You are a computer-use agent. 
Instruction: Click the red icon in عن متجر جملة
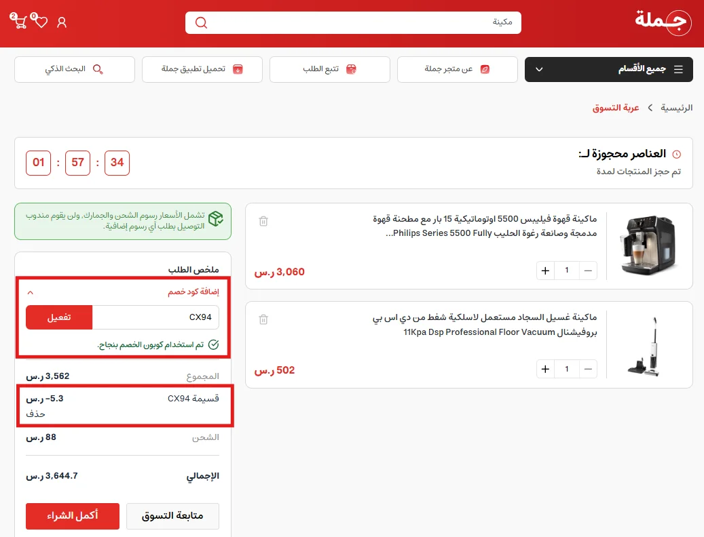pos(485,69)
